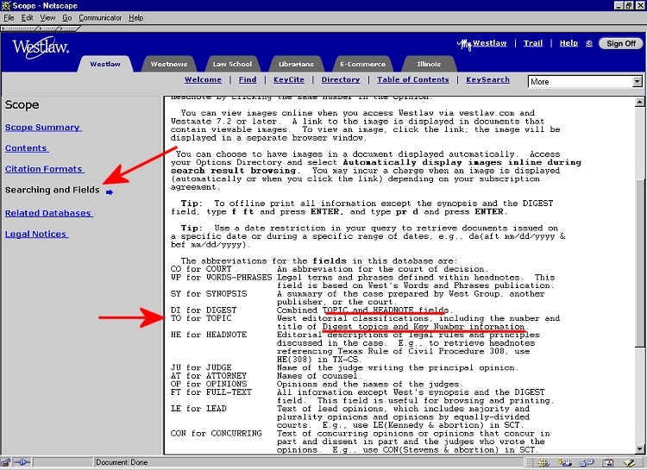The height and width of the screenshot is (470, 647).
Task: Click the 'AT for ATTORNEY' field line
Action: (x=266, y=375)
